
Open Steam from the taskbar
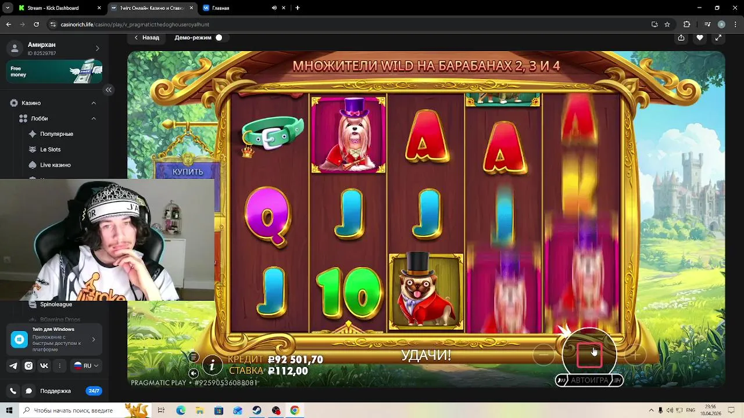tap(256, 410)
